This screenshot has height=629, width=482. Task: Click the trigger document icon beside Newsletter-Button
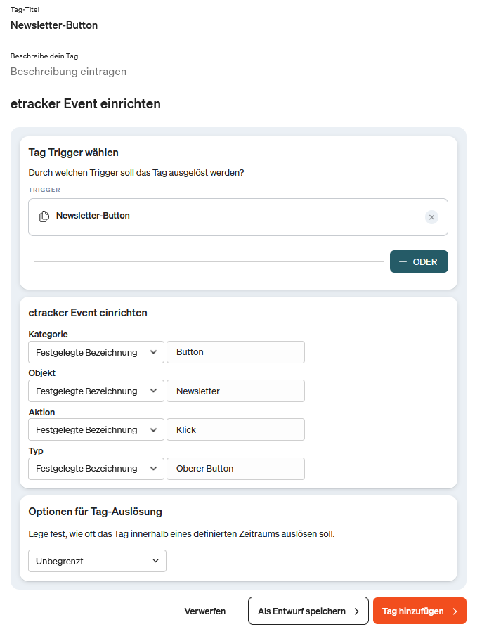(44, 216)
